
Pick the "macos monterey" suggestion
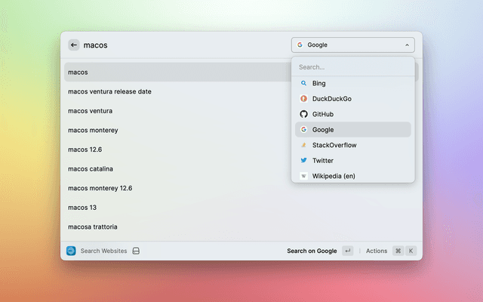pyautogui.click(x=93, y=130)
